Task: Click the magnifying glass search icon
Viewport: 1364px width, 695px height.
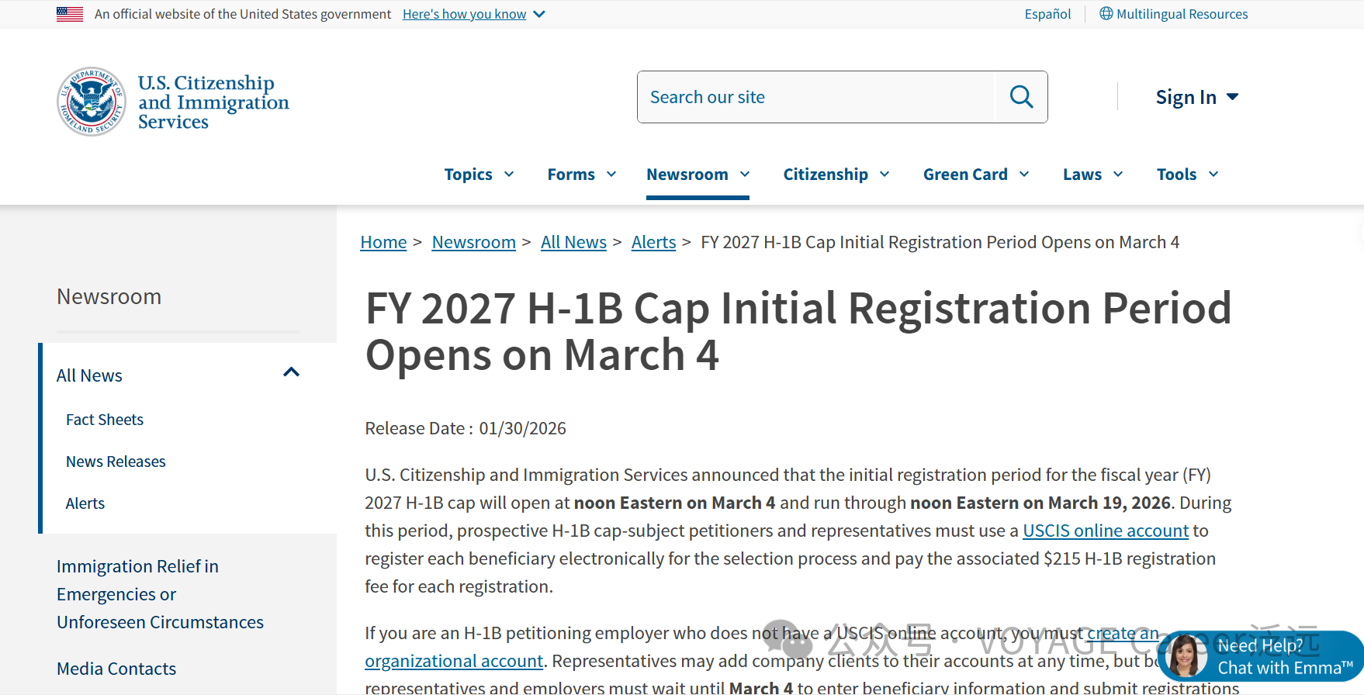Action: point(1021,97)
